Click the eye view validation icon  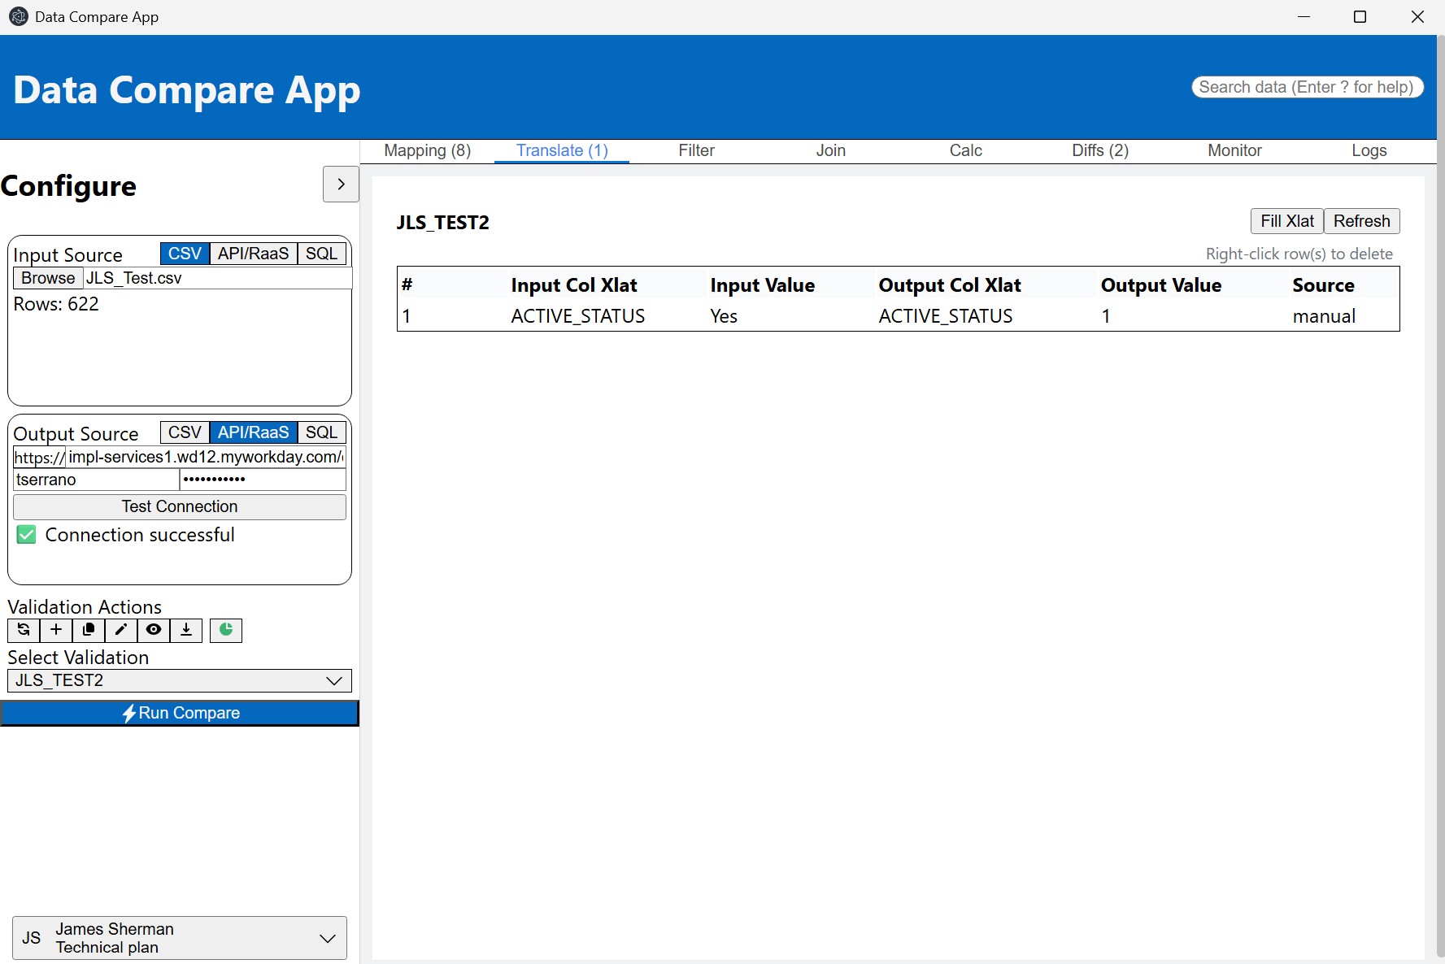[x=154, y=630]
